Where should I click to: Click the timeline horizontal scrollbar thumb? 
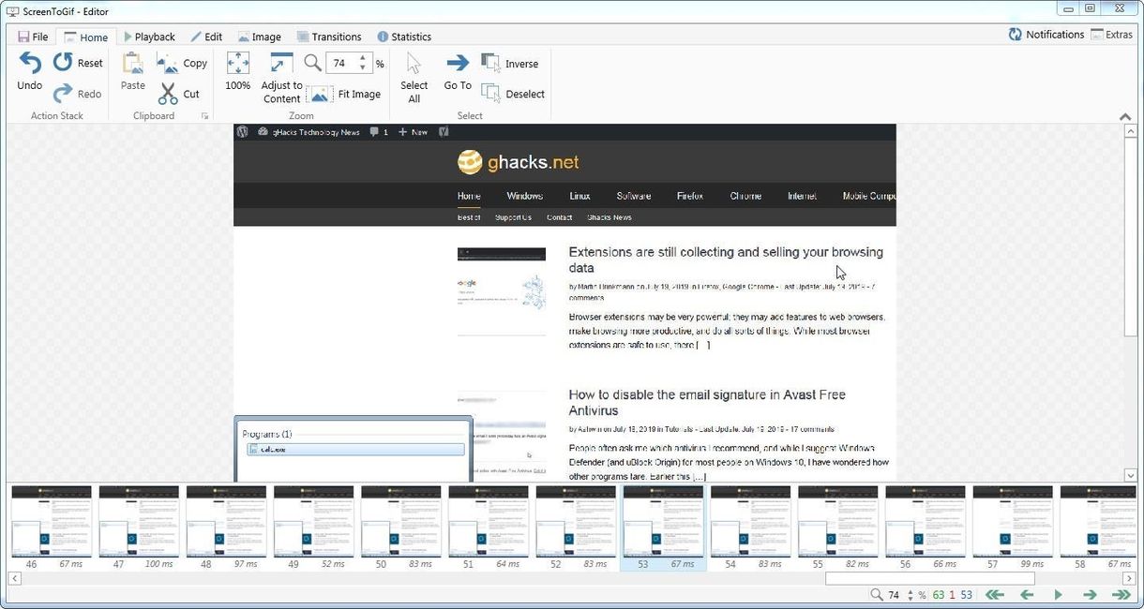coord(929,579)
